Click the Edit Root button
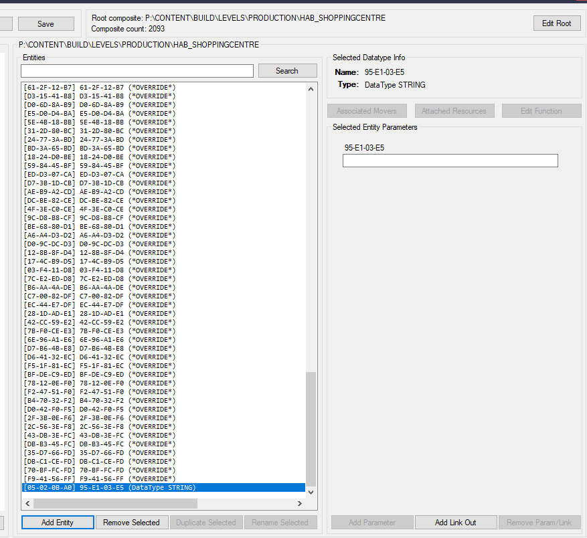Viewport: 587px width, 538px height. (556, 23)
